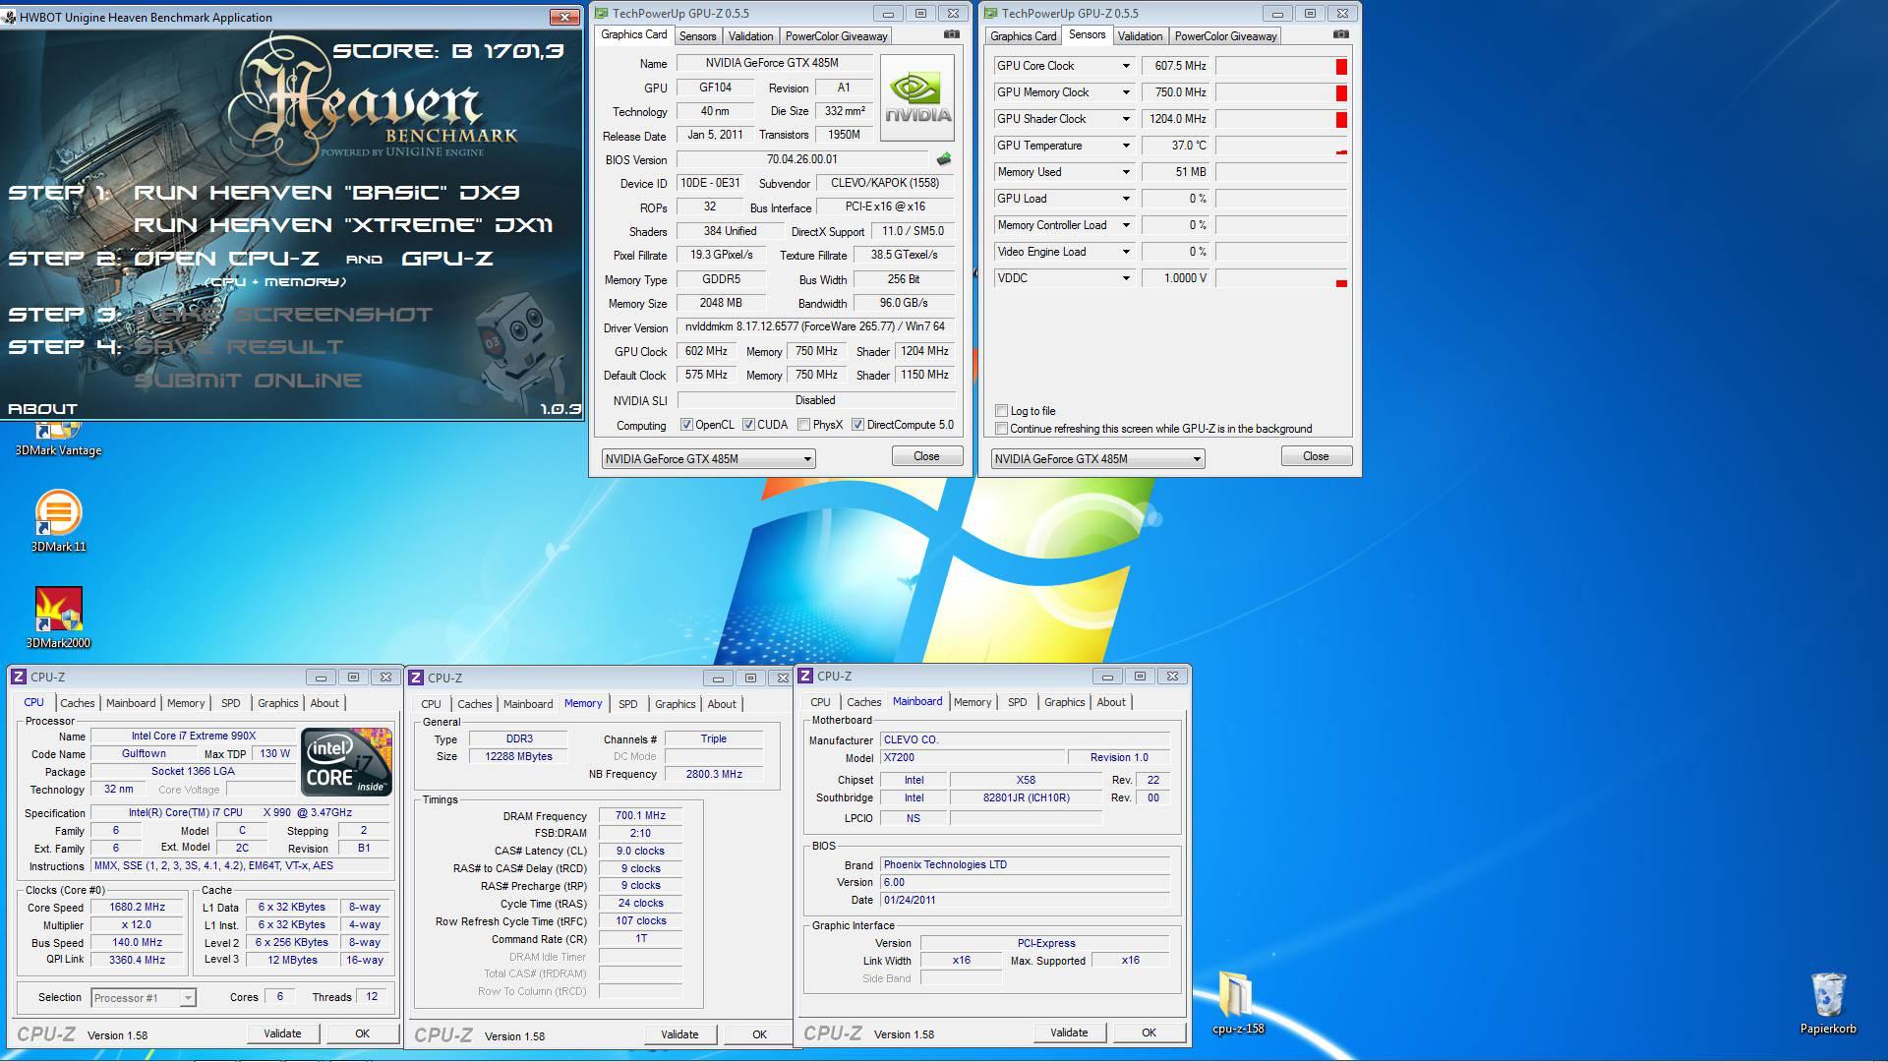Image resolution: width=1888 pixels, height=1062 pixels.
Task: Click the Driver Version field in GPU-Z
Action: (x=815, y=327)
